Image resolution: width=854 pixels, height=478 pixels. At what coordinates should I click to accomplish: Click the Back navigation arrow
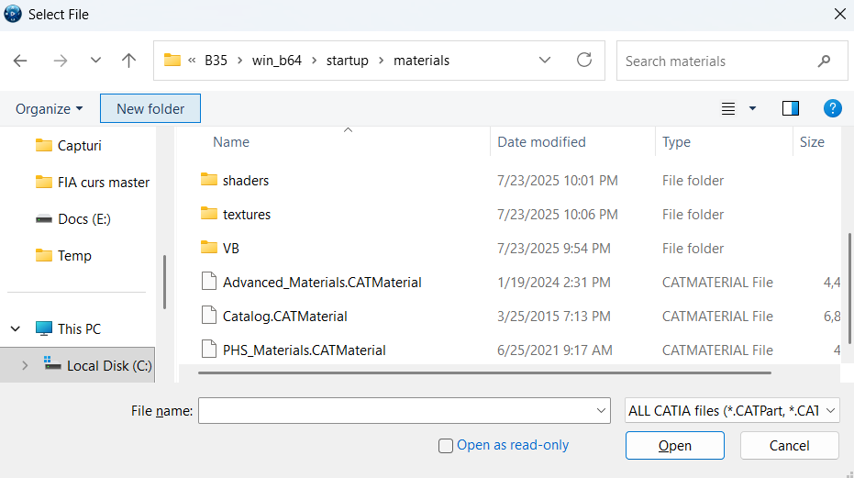pos(20,61)
